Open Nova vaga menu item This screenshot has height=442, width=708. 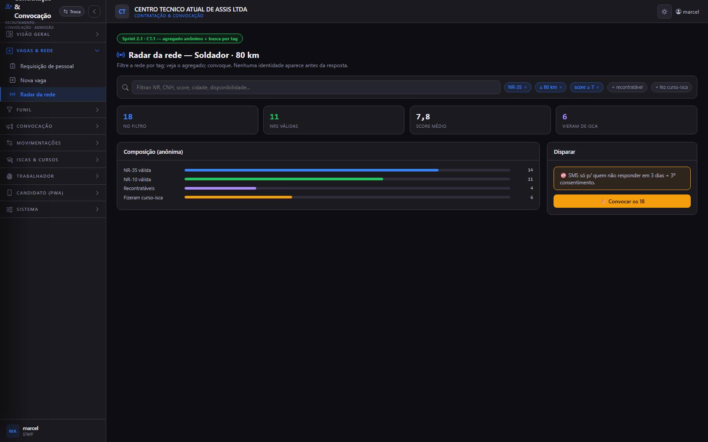(x=53, y=80)
